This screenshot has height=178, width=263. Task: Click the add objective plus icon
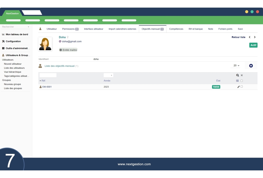(x=251, y=65)
